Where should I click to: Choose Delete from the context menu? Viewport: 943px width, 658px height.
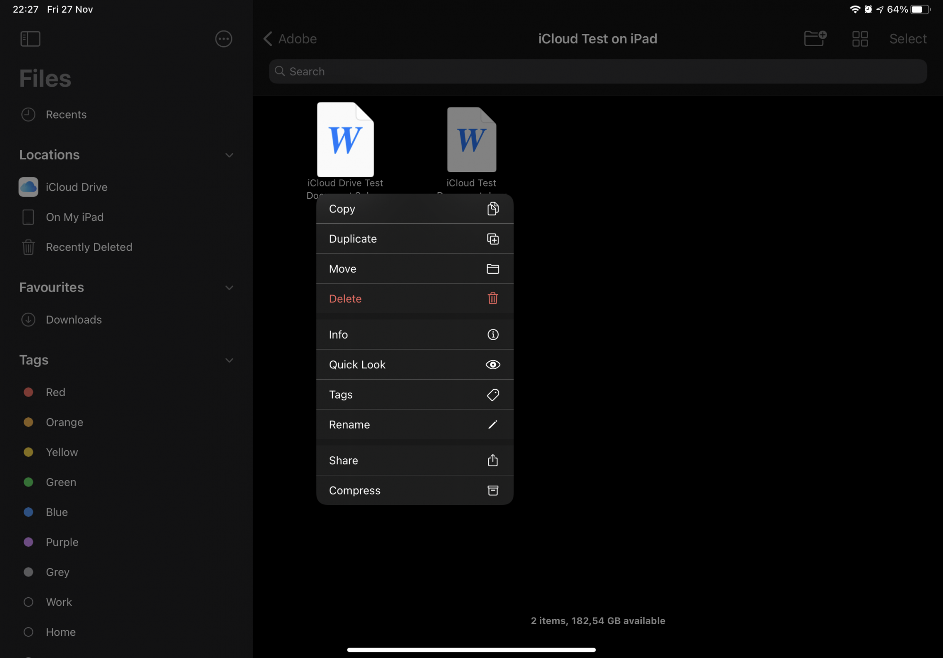pos(414,299)
